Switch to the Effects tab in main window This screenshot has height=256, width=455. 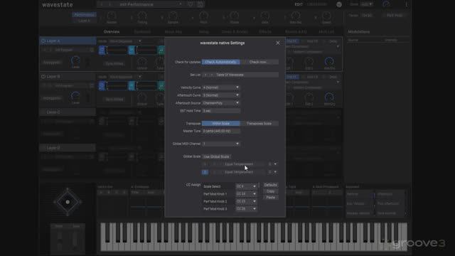pyautogui.click(x=265, y=31)
